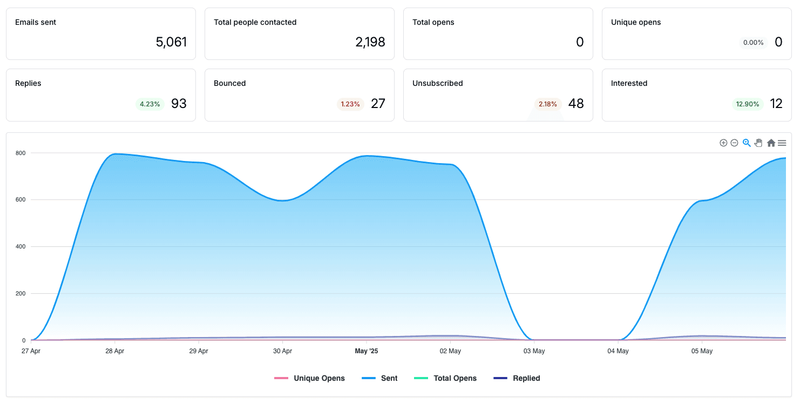The width and height of the screenshot is (800, 404).
Task: Toggle the Total Opens legend series
Action: pos(445,378)
